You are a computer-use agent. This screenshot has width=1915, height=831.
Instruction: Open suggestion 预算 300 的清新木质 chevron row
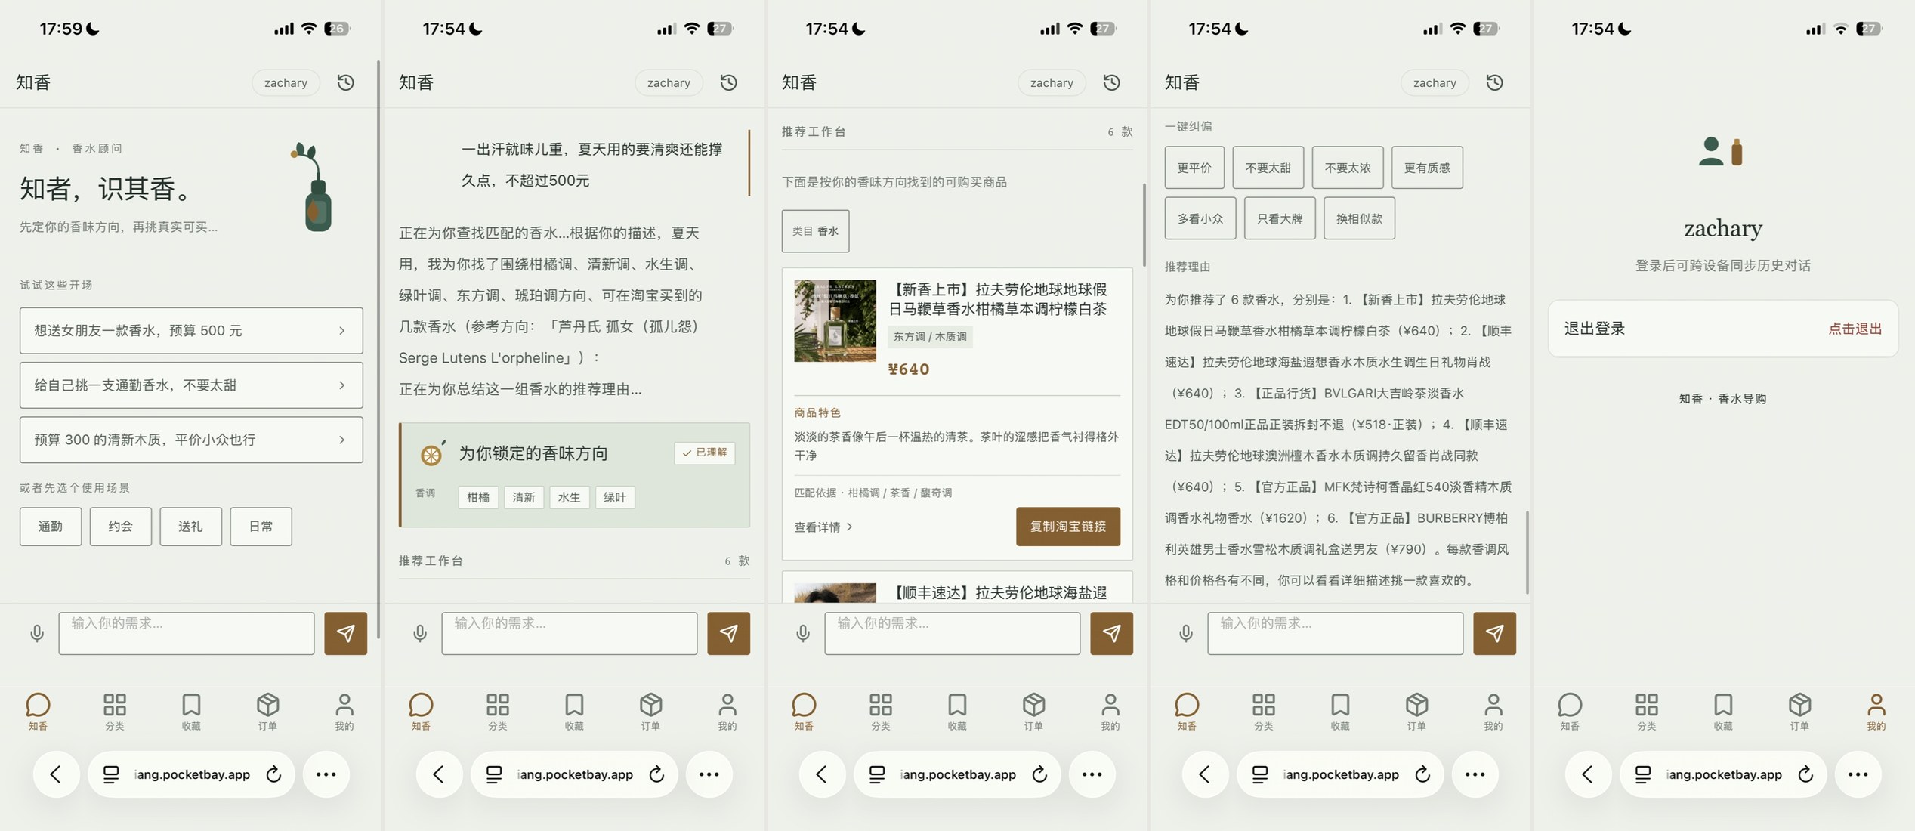click(x=191, y=440)
